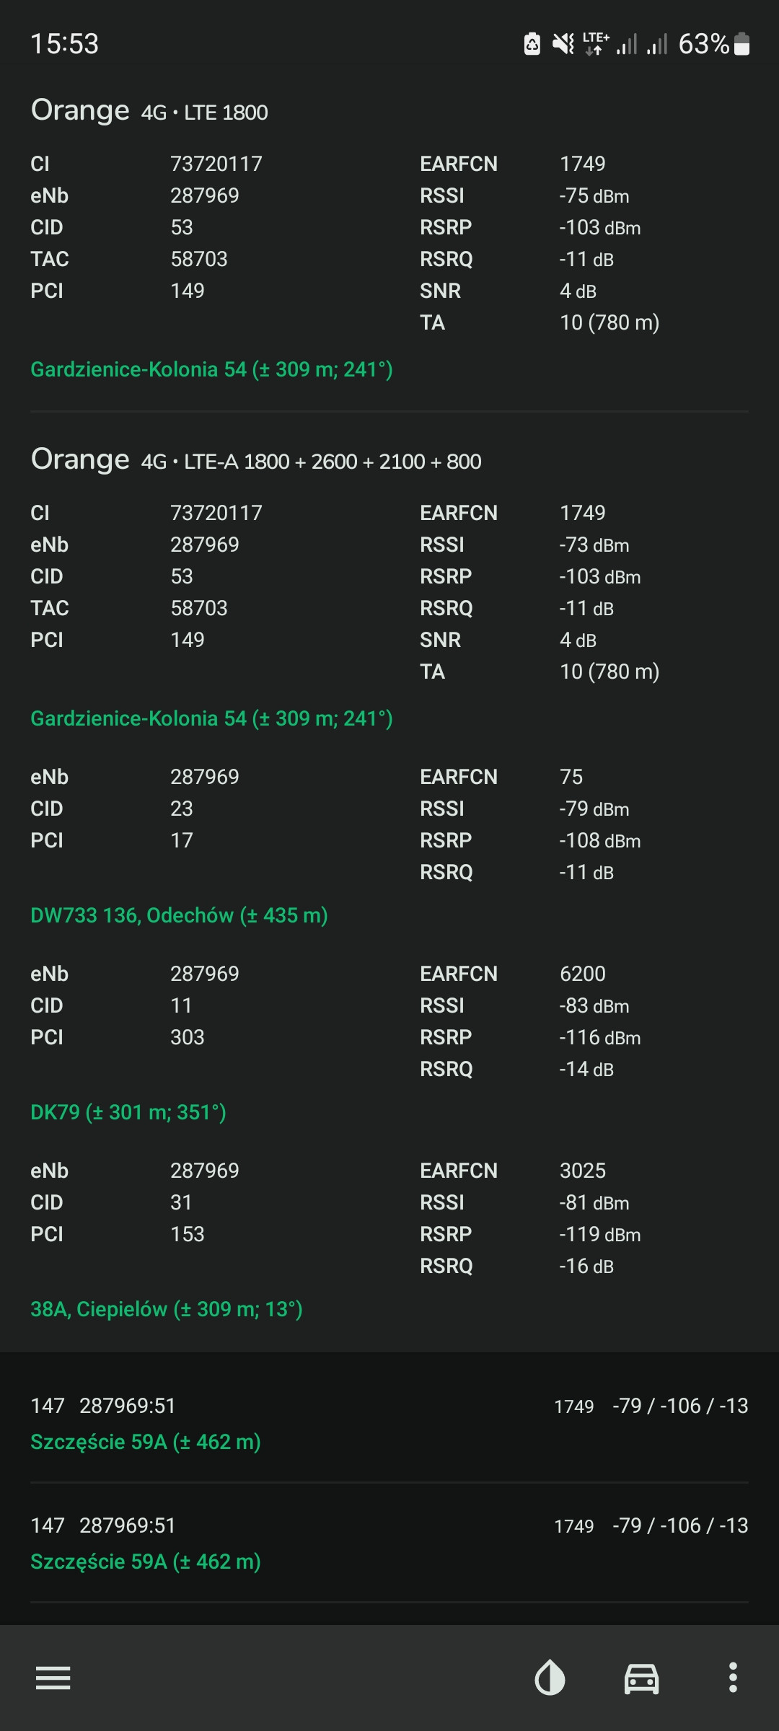This screenshot has width=779, height=1731.
Task: Tap the muted sound status icon
Action: 563,44
